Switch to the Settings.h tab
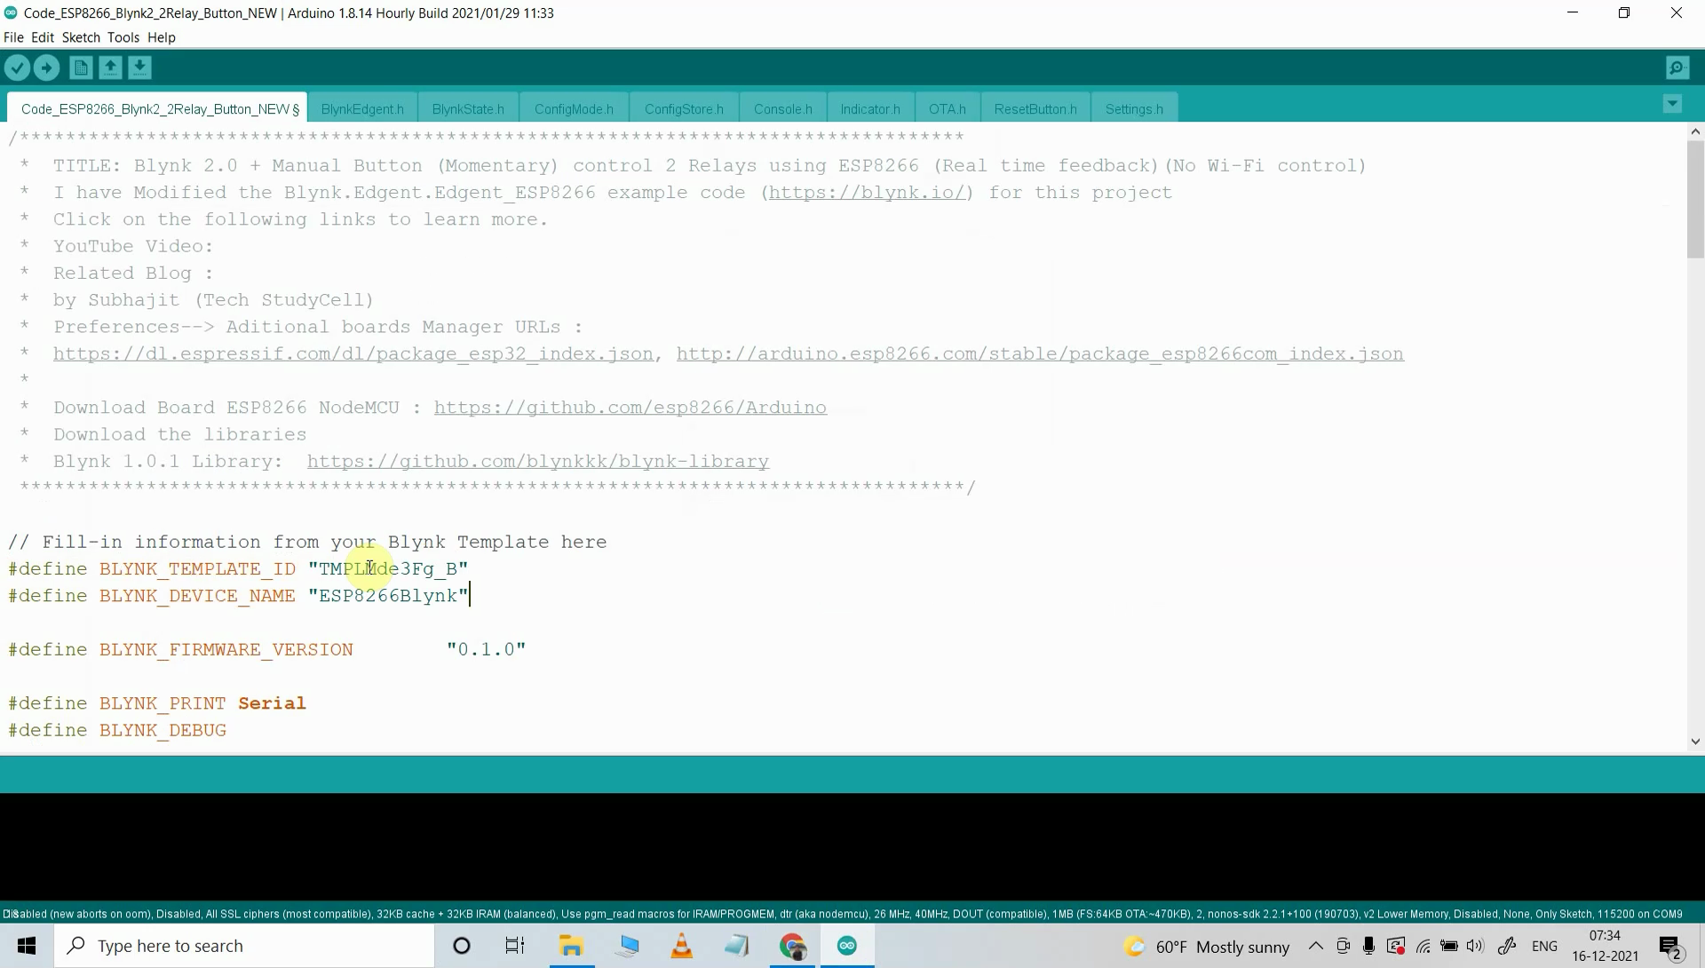 [1134, 109]
